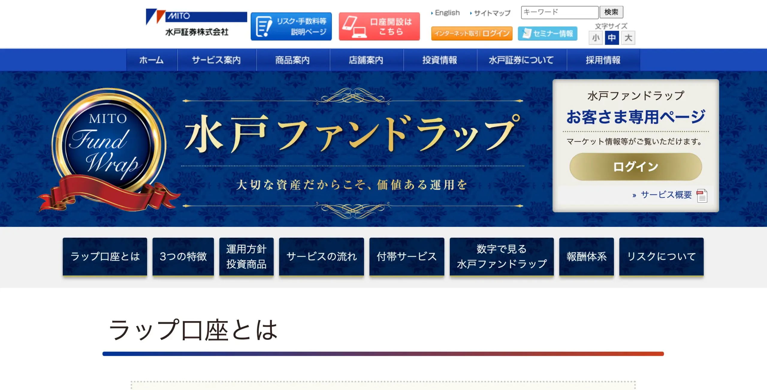
Task: Open the About Mito Securities menu (水戸証券について)
Action: tap(522, 60)
